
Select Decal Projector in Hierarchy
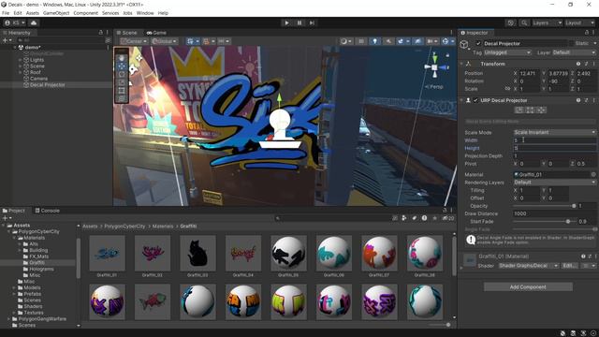pos(48,85)
